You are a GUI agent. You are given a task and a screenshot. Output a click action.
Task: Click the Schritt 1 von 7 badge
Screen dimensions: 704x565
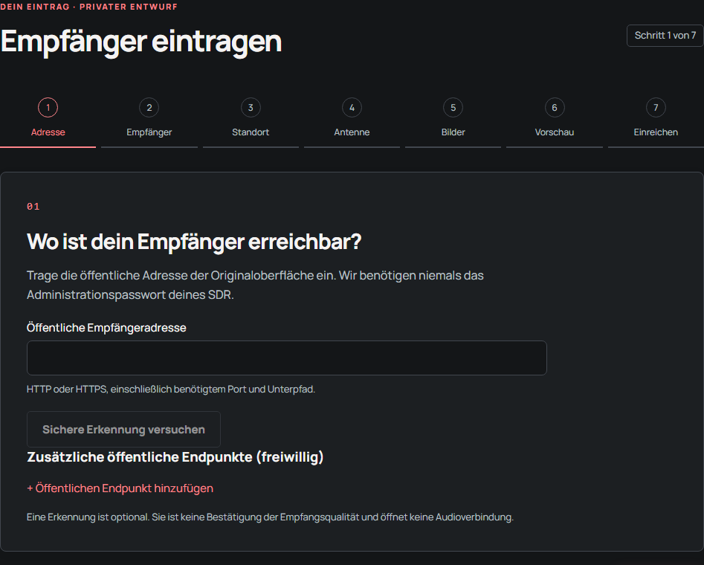coord(665,36)
